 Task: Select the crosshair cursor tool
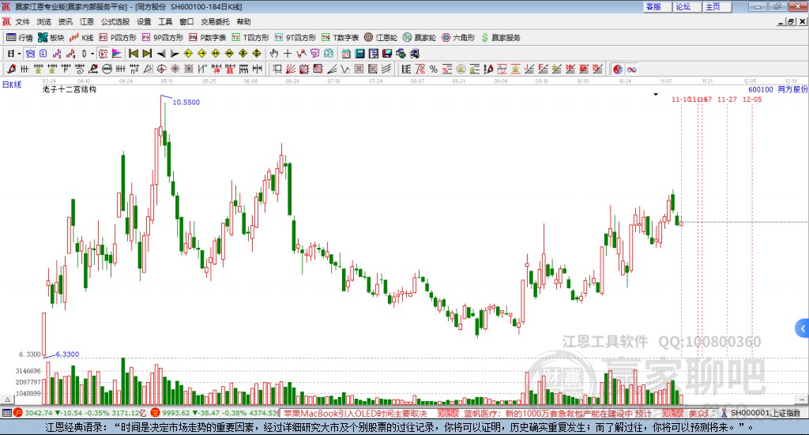pos(288,54)
